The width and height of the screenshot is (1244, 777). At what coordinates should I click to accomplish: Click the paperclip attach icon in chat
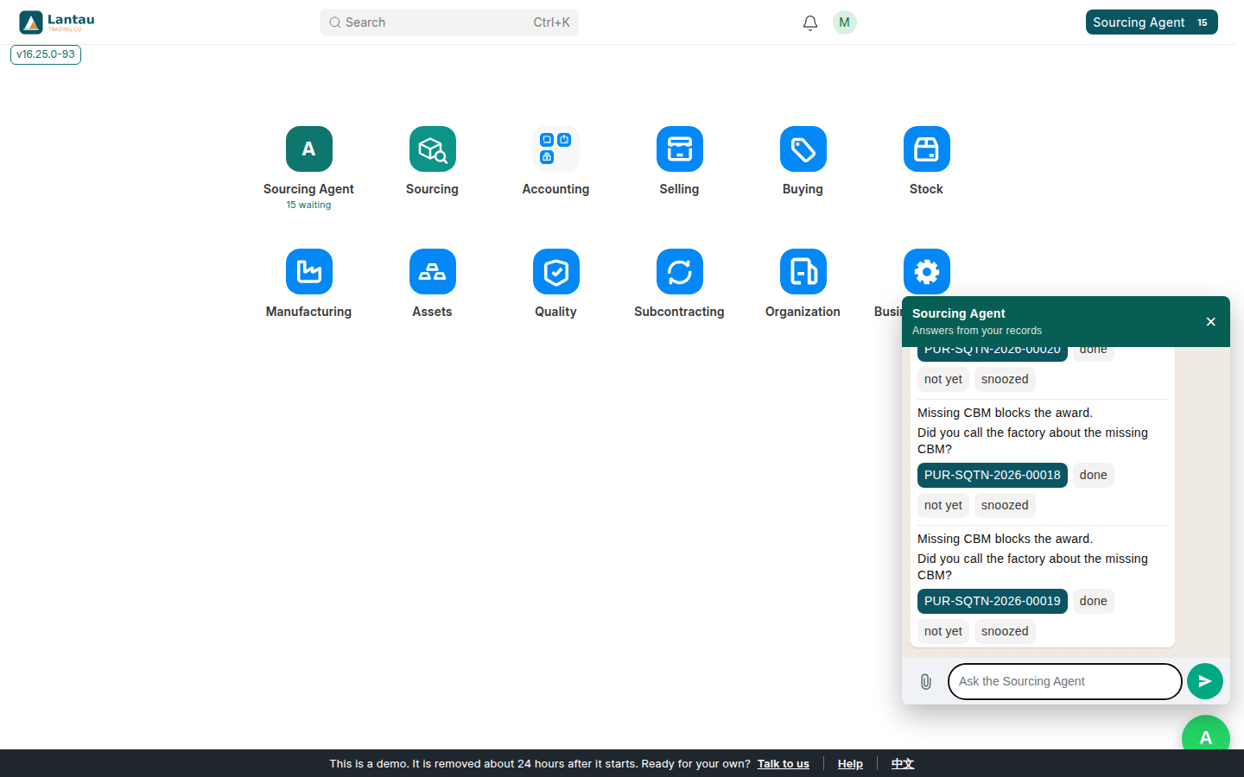pyautogui.click(x=925, y=681)
